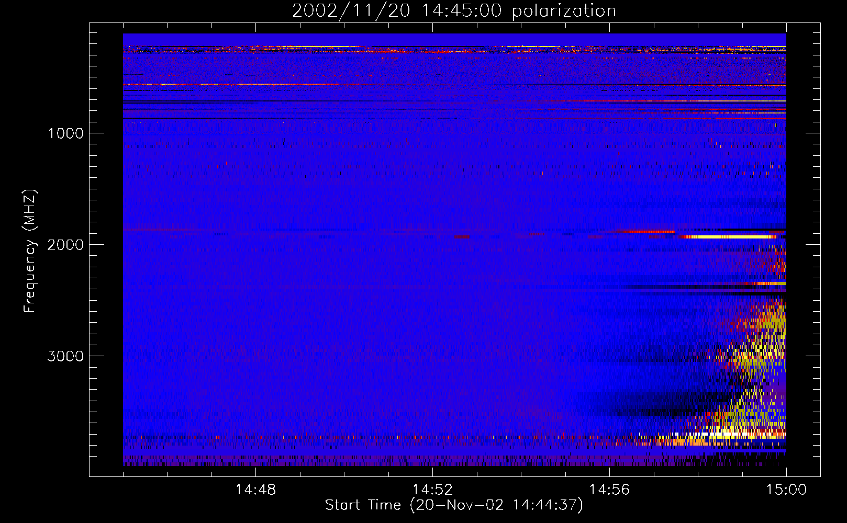This screenshot has width=847, height=523.
Task: Click the 14:56 time tick label
Action: pyautogui.click(x=609, y=490)
